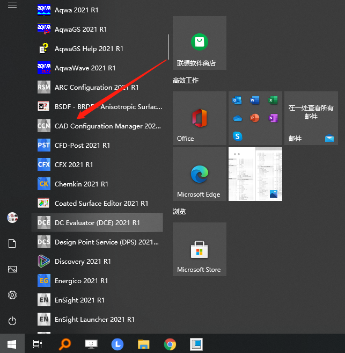Open the 联想软件商店 tile
The height and width of the screenshot is (353, 345).
click(x=199, y=43)
